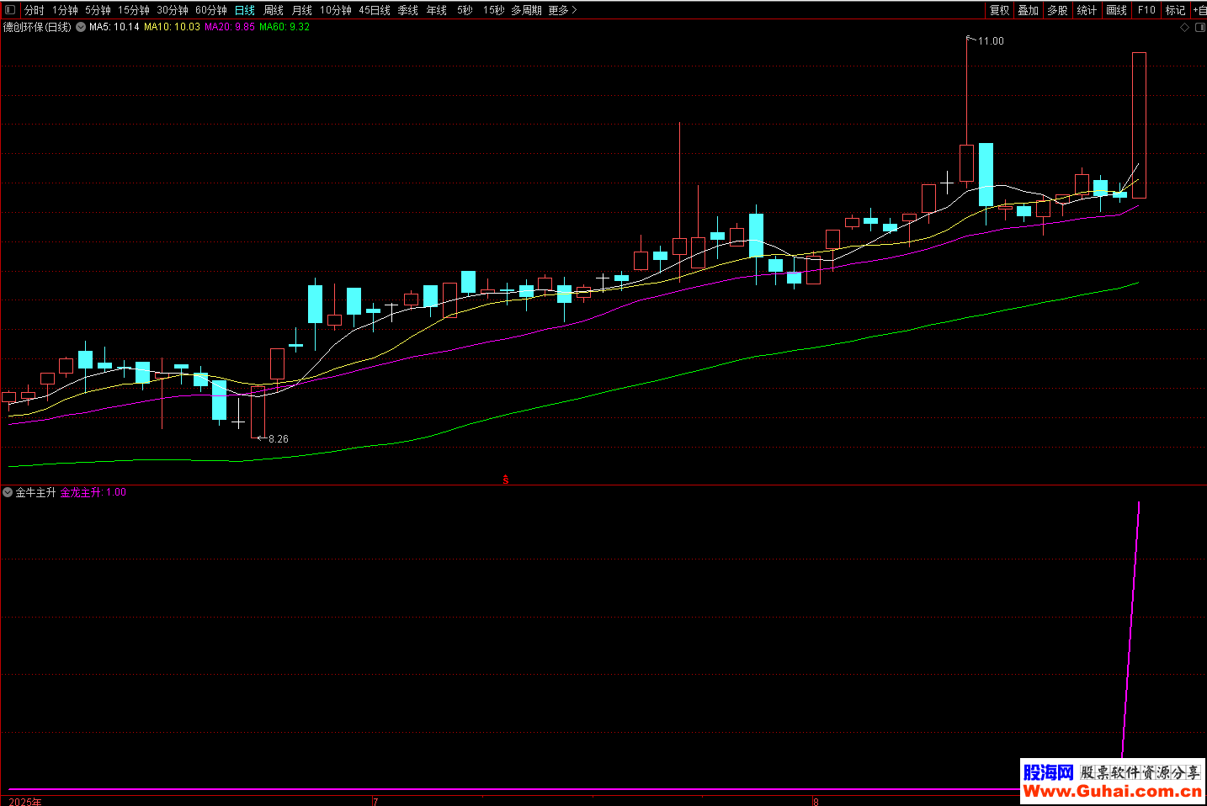Select the 45日线 period

point(375,10)
